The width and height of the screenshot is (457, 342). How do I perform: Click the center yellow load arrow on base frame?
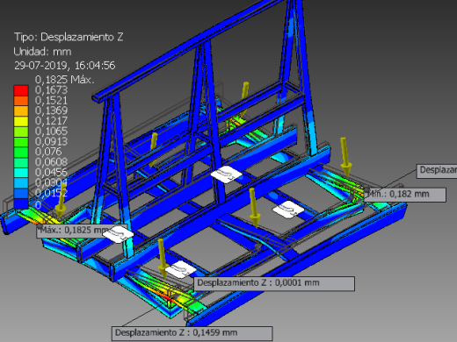point(254,208)
